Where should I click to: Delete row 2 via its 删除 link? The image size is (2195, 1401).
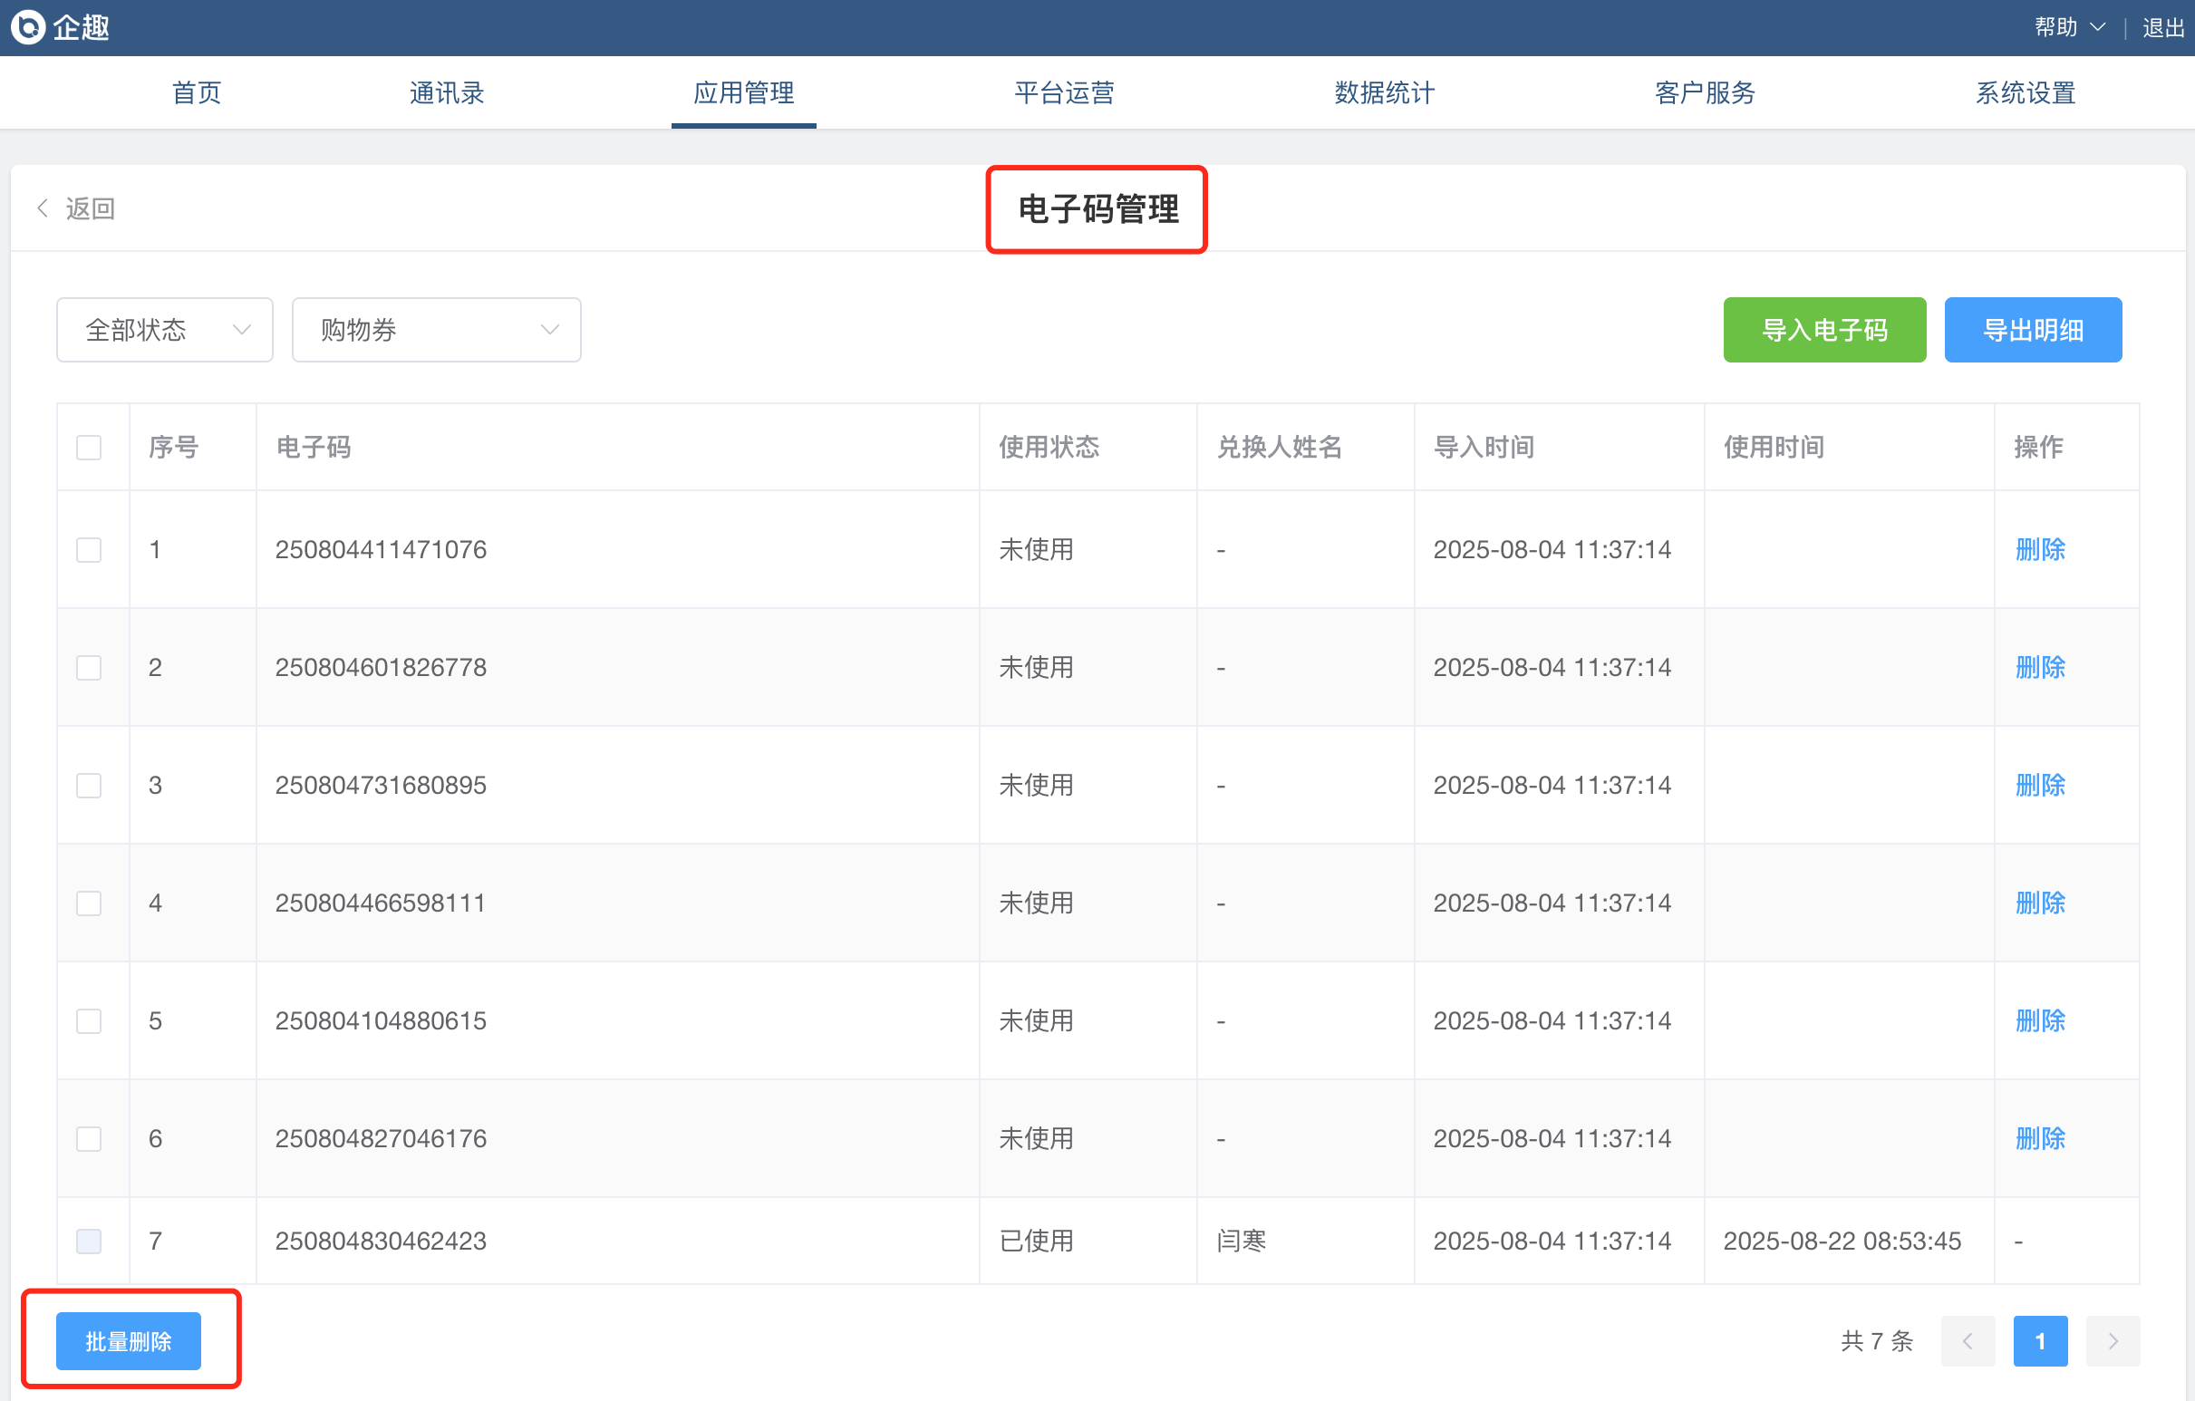pyautogui.click(x=2039, y=667)
